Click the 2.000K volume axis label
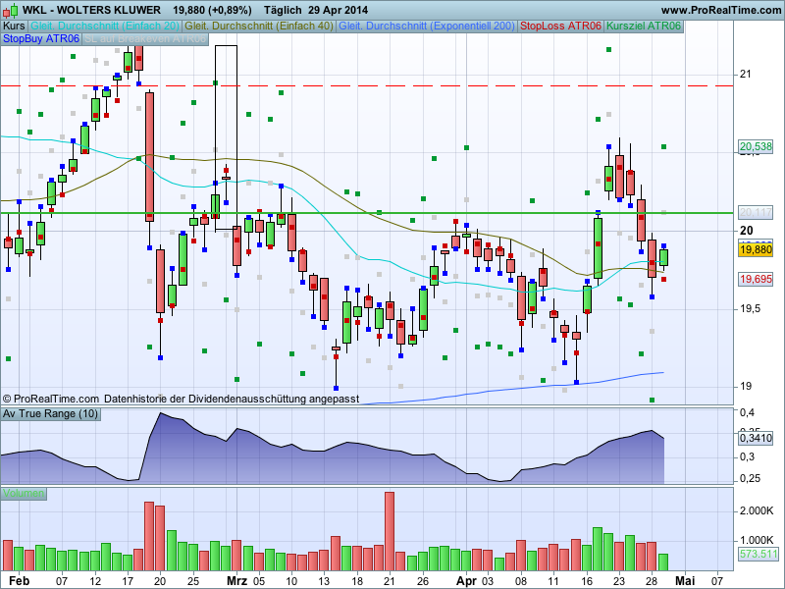Image resolution: width=785 pixels, height=589 pixels. pyautogui.click(x=756, y=510)
